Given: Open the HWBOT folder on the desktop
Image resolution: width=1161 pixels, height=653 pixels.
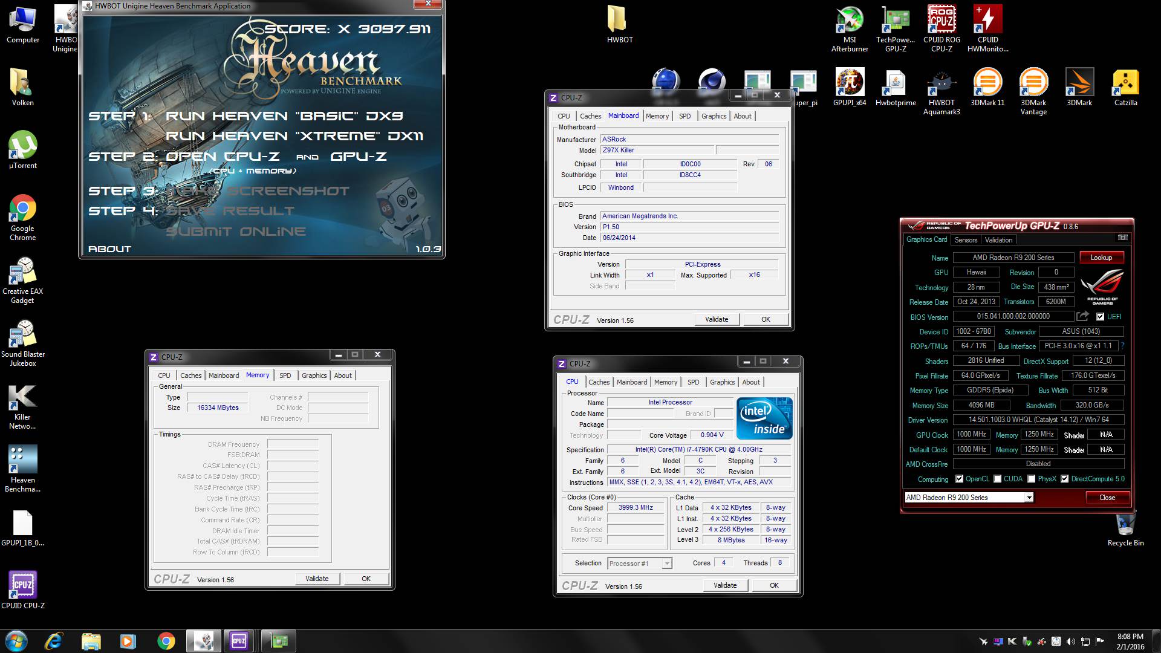Looking at the screenshot, I should pos(620,24).
